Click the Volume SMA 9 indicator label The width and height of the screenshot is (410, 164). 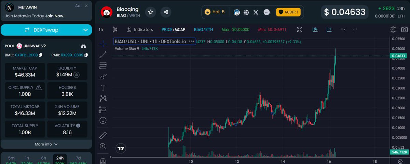[x=127, y=48]
